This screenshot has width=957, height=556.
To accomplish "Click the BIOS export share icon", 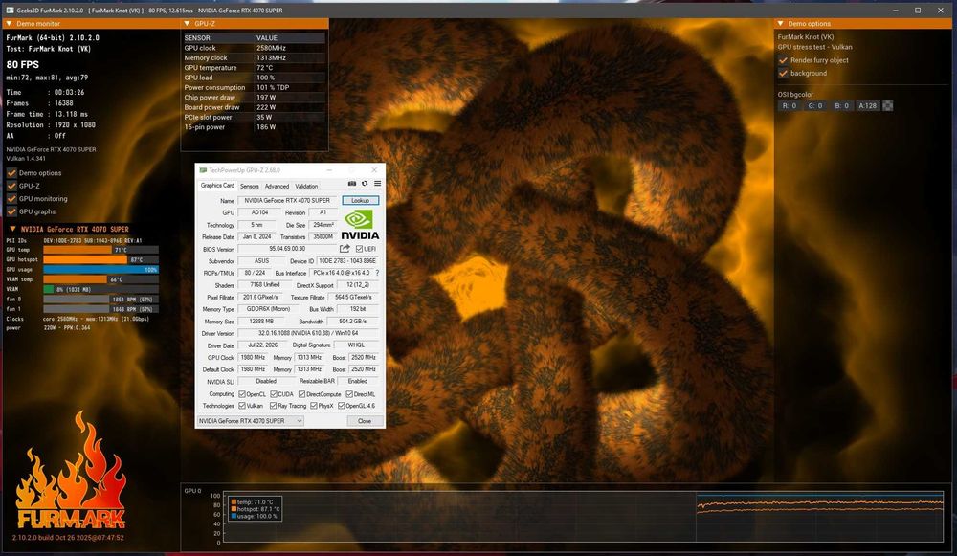I will tap(345, 249).
